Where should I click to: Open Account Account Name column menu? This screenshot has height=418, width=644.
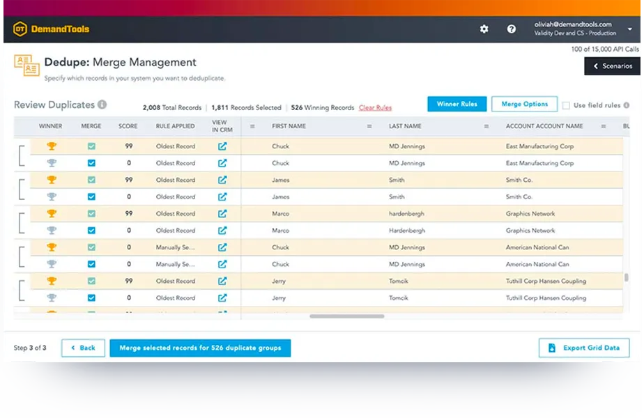[604, 126]
